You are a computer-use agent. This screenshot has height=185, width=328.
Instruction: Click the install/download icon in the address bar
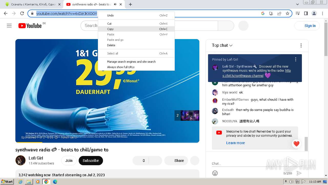pyautogui.click(x=271, y=13)
